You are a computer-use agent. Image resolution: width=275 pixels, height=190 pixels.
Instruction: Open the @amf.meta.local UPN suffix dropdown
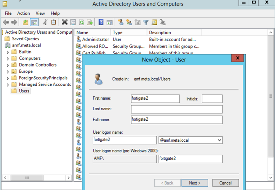[219, 140]
